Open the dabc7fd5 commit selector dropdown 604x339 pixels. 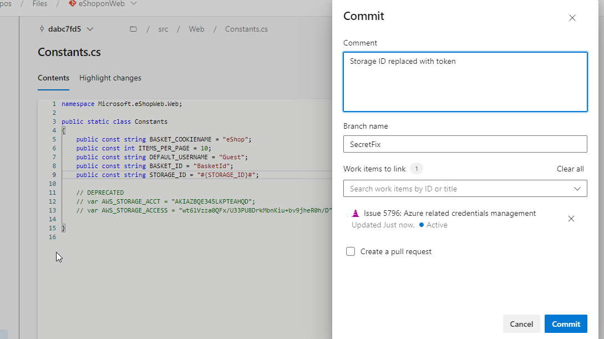pos(66,29)
